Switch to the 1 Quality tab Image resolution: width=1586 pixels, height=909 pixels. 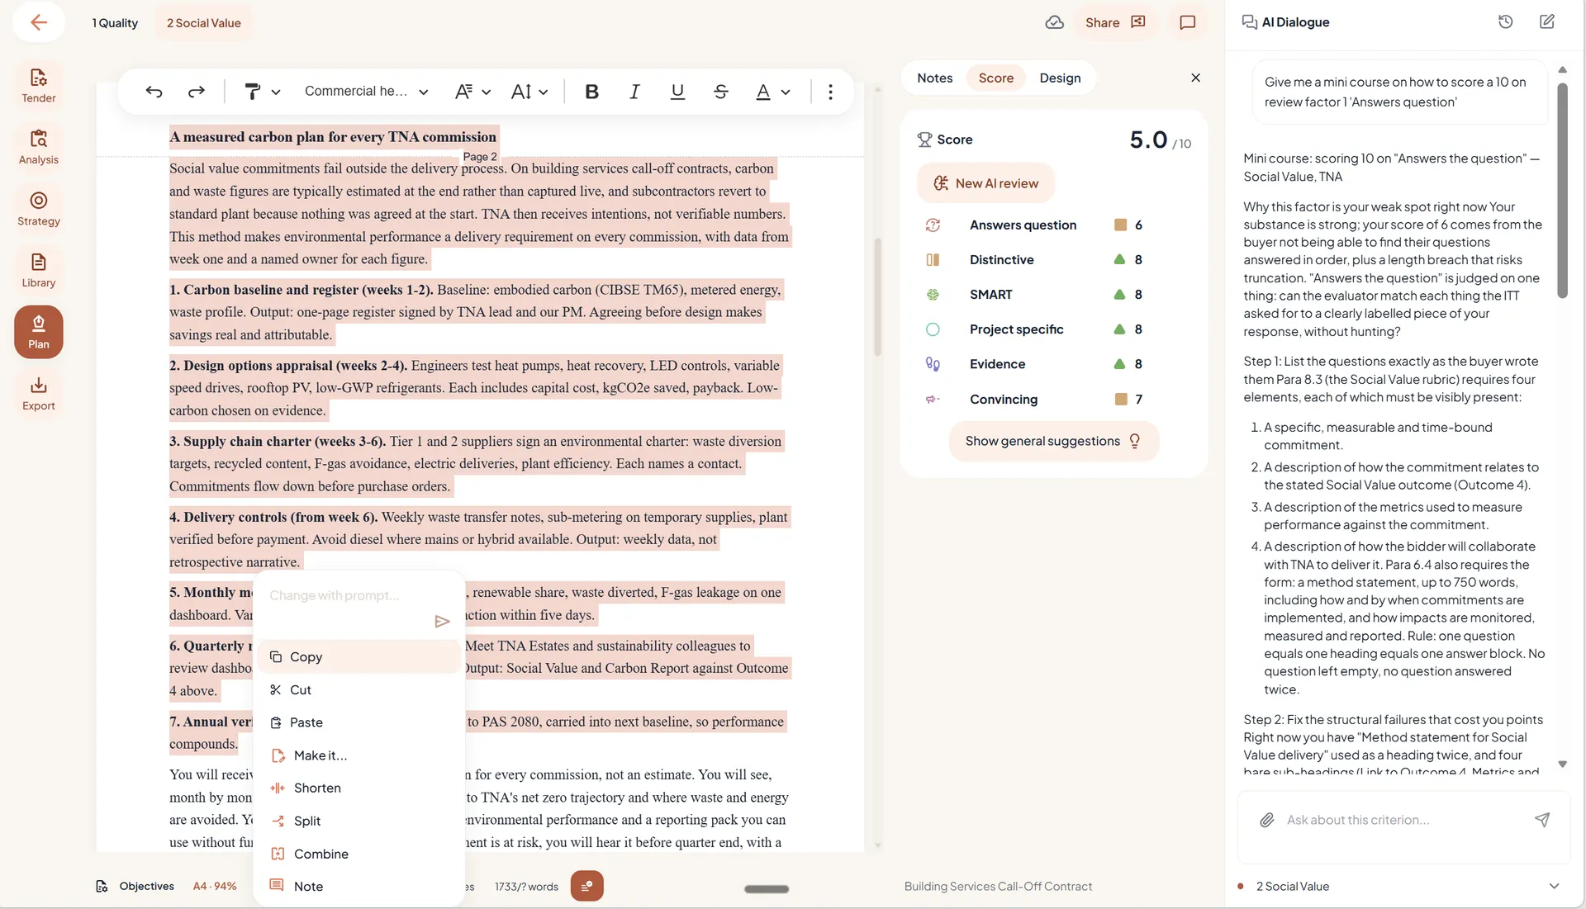pyautogui.click(x=115, y=23)
